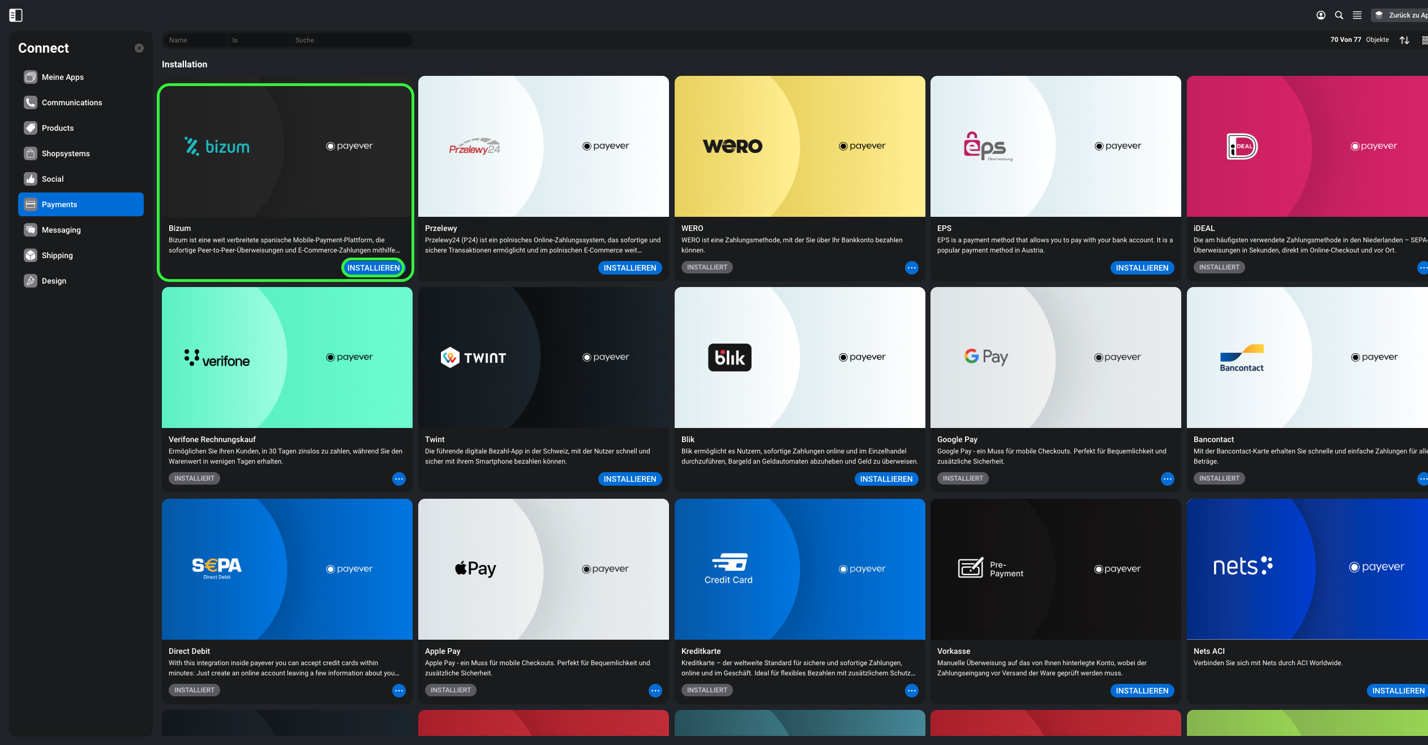Click Google Pay Installiert badge
Viewport: 1428px width, 745px height.
pyautogui.click(x=963, y=478)
